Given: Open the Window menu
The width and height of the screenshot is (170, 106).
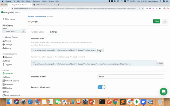Looking at the screenshot, I should (51, 1).
